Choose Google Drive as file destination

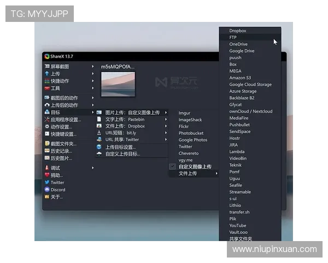coord(250,51)
